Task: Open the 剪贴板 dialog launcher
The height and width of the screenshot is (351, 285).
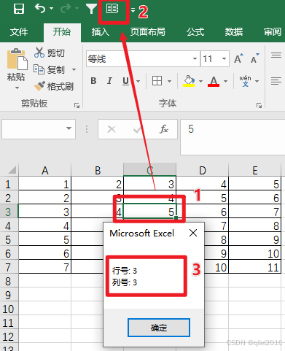Action: (77, 105)
